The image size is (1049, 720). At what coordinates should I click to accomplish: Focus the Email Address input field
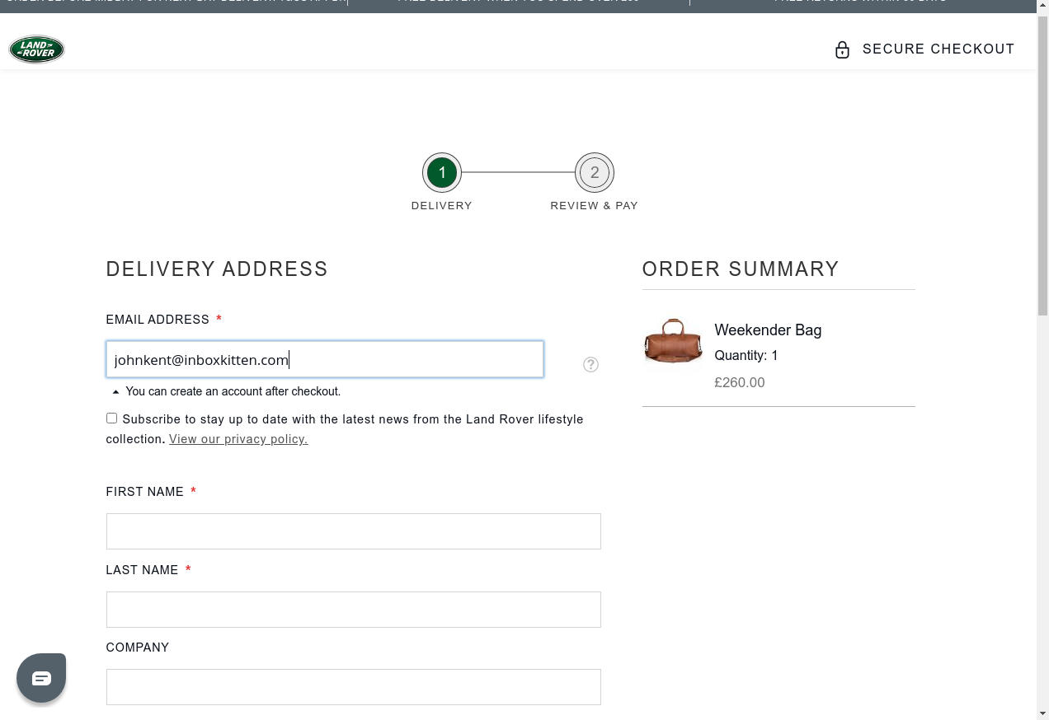click(x=325, y=360)
